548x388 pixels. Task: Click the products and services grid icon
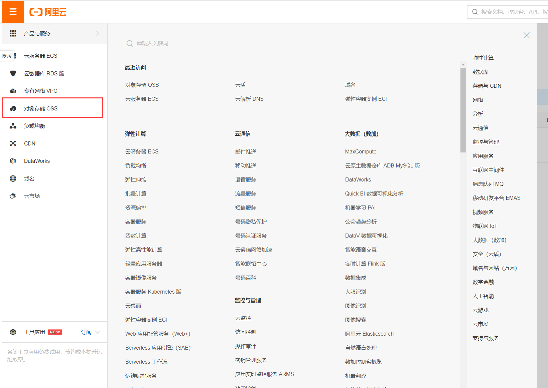click(x=13, y=33)
